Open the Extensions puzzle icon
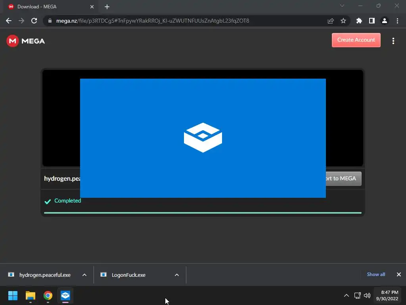This screenshot has height=305, width=406. tap(359, 21)
